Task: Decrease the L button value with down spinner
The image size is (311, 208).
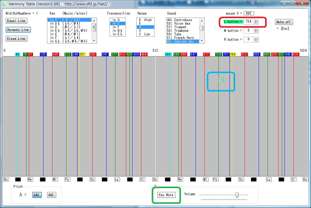Action: [x=256, y=23]
